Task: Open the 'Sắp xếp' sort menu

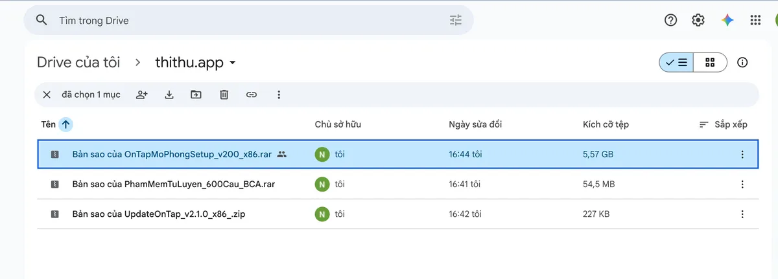Action: pyautogui.click(x=724, y=124)
